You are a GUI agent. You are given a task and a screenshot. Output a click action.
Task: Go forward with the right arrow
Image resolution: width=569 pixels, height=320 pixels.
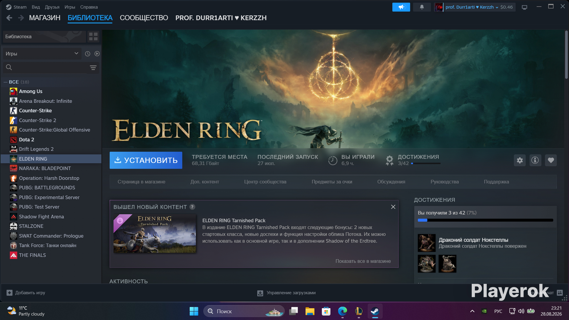click(21, 18)
